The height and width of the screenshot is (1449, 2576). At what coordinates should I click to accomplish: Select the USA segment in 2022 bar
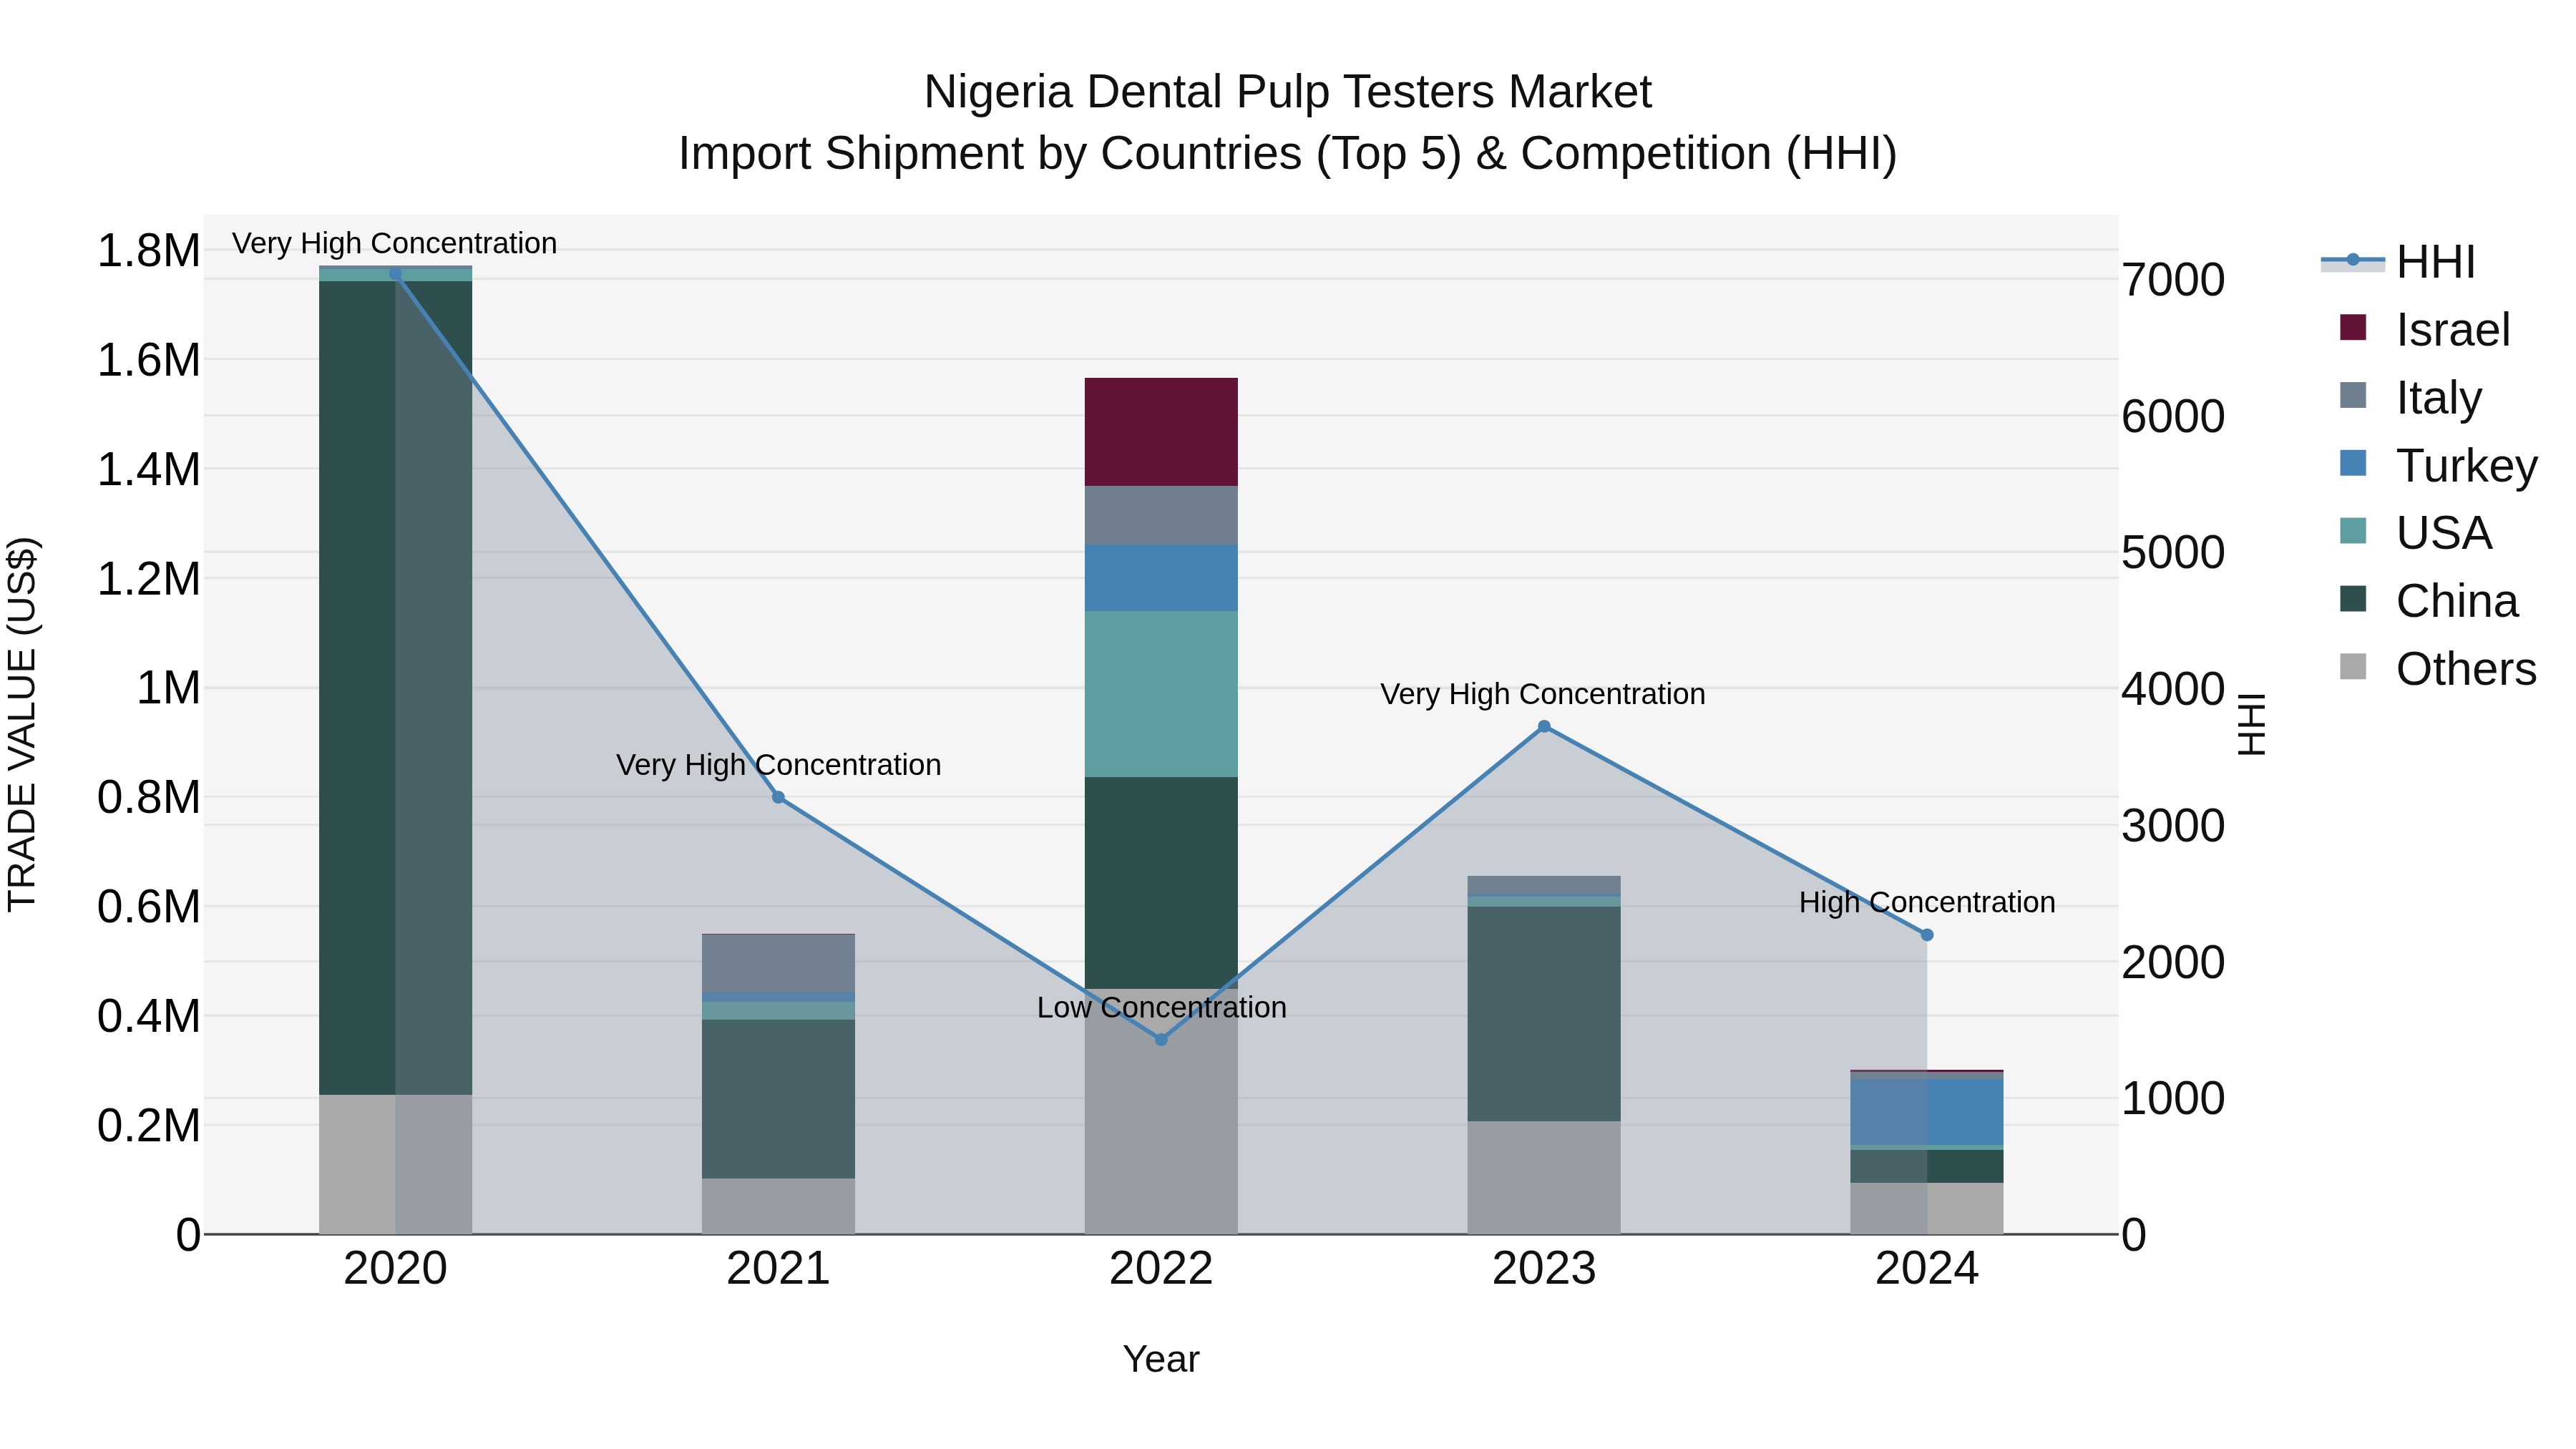click(x=1161, y=694)
